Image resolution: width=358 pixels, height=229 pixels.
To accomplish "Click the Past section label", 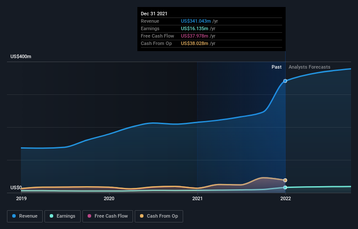I will 276,67.
